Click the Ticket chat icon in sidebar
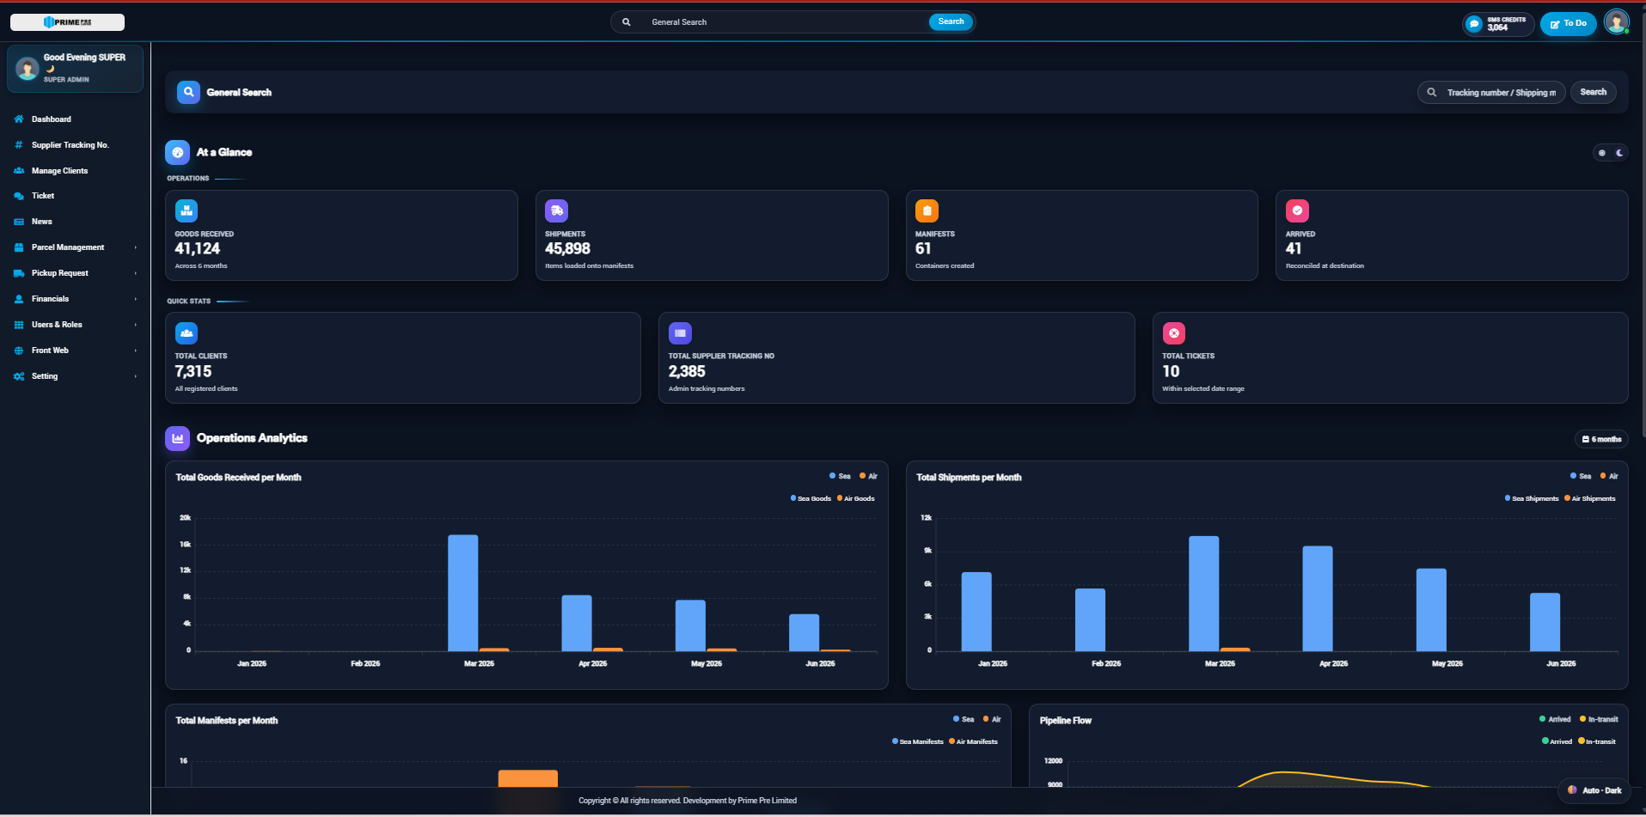The height and width of the screenshot is (817, 1646). point(19,196)
